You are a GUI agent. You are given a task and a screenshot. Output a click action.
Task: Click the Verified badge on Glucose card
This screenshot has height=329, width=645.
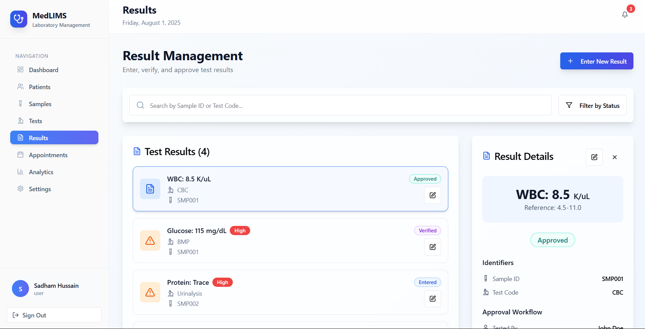(x=428, y=231)
